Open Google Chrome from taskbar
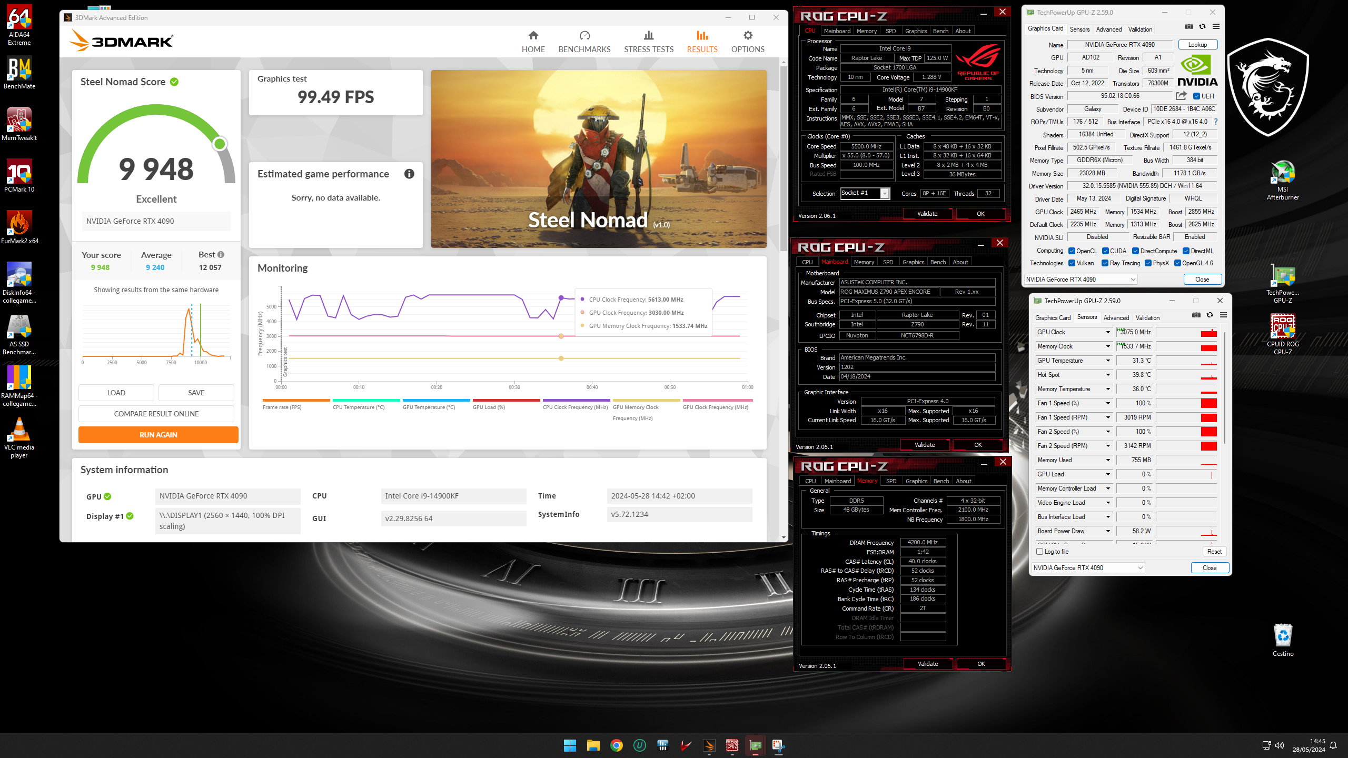1348x758 pixels. coord(616,745)
